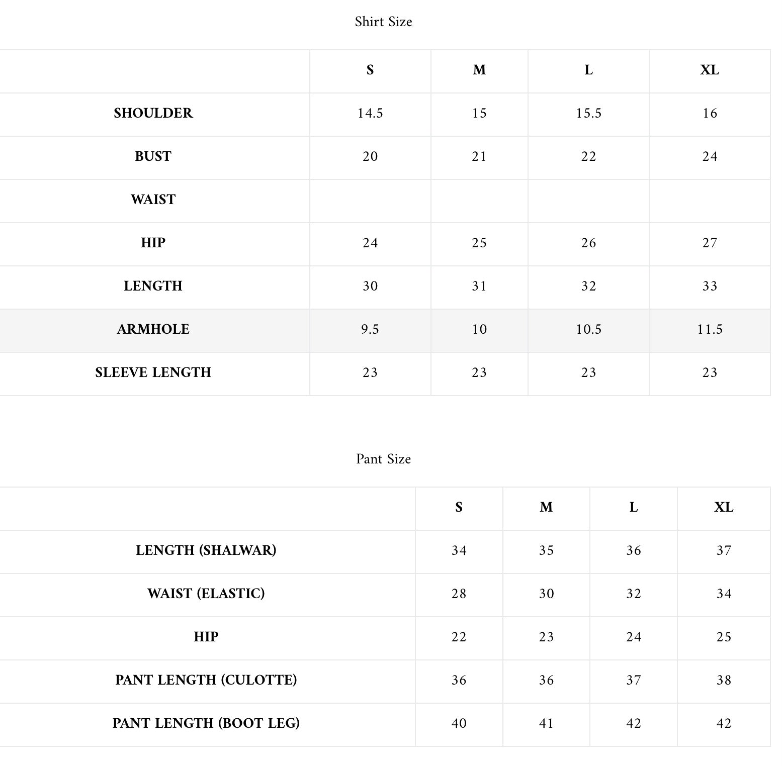Select the boot leg length value 41
Viewport: 782px width, 766px height.
click(x=546, y=723)
